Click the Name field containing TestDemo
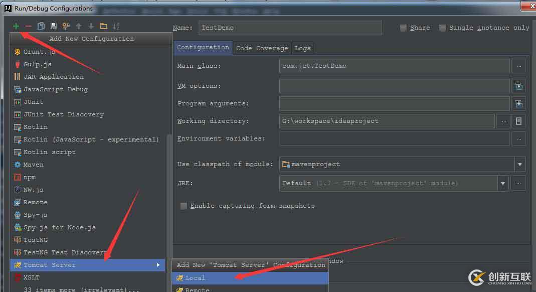The height and width of the screenshot is (292, 536). click(x=290, y=28)
